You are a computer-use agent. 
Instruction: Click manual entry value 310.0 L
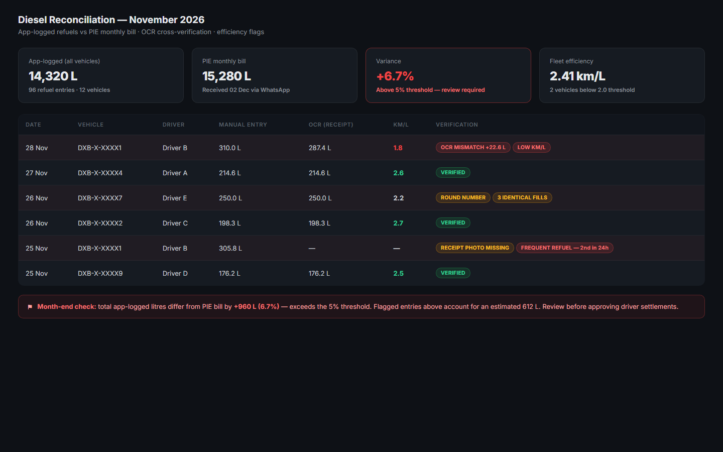tap(230, 148)
